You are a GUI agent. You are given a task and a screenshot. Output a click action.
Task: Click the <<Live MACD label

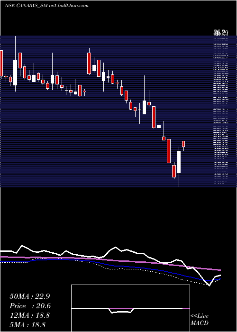(x=200, y=320)
